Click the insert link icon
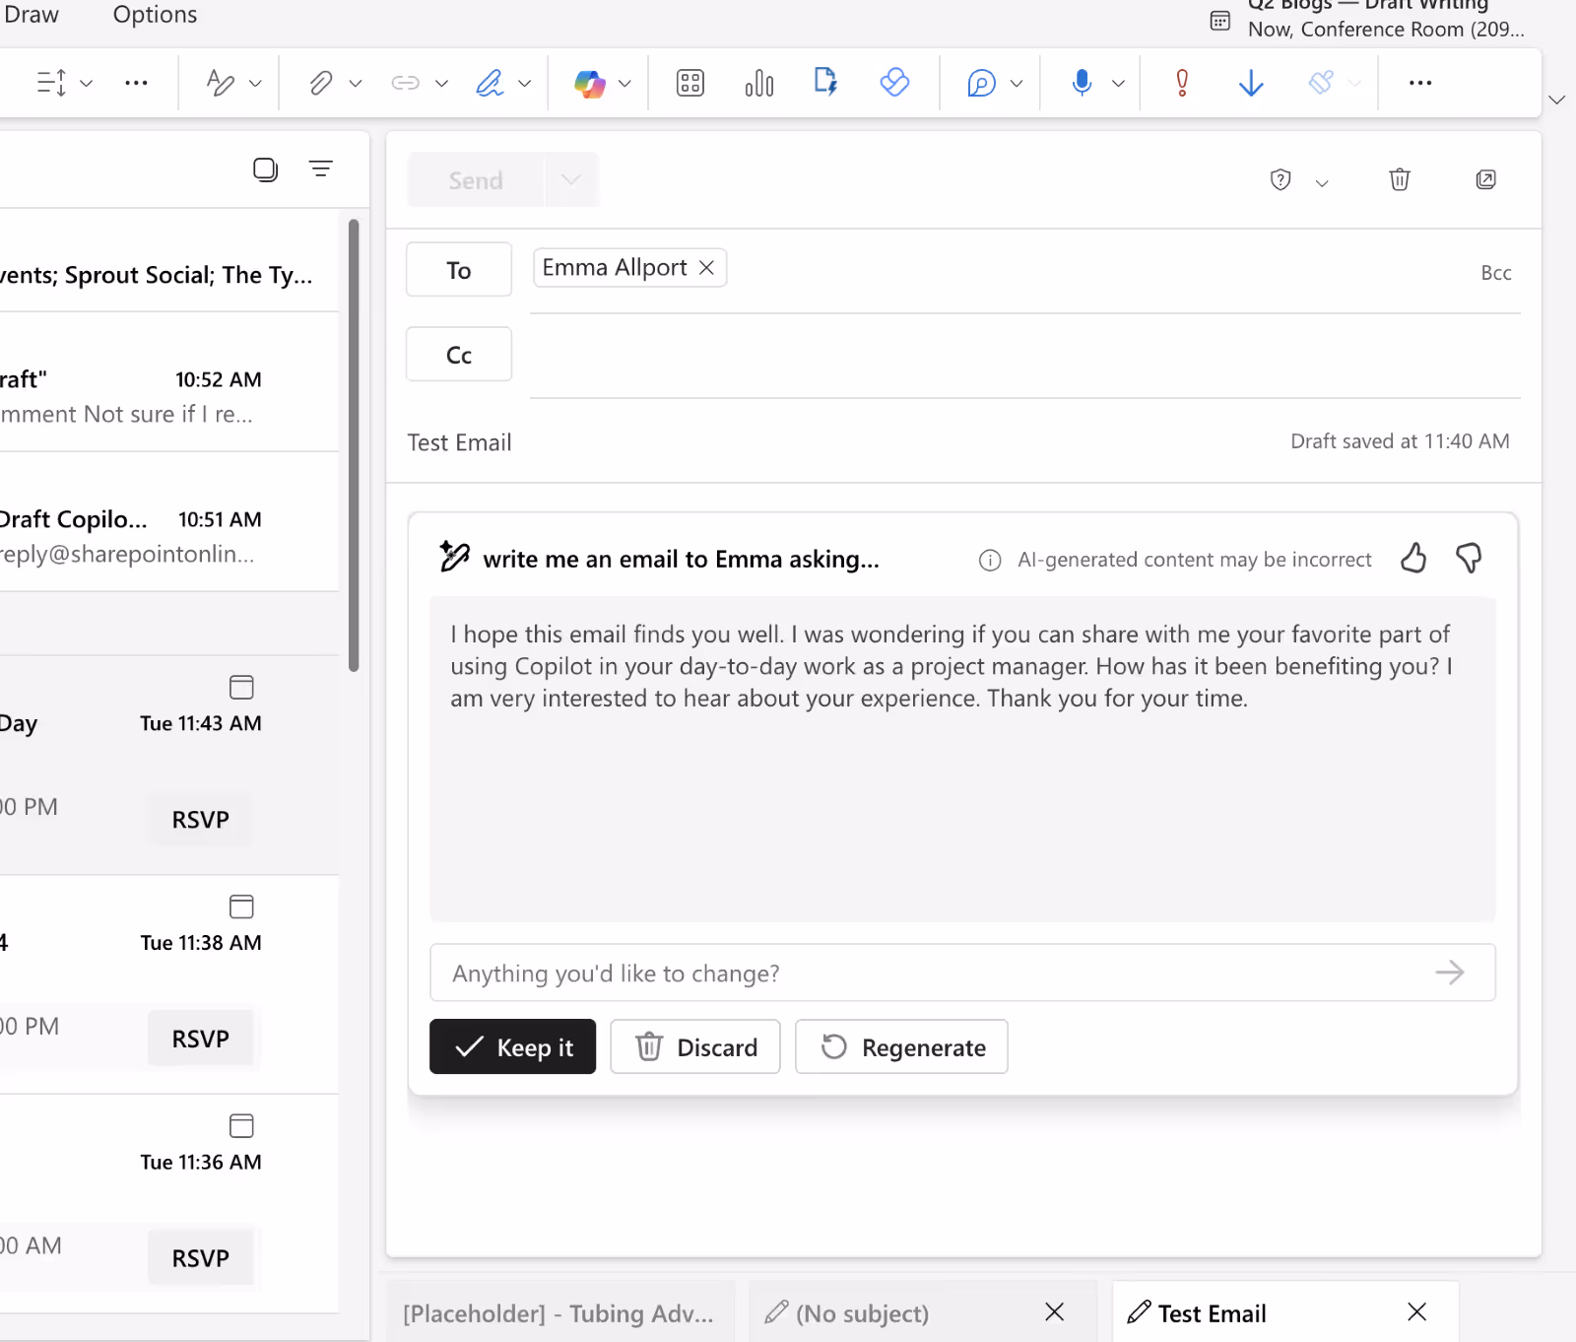Image resolution: width=1576 pixels, height=1342 pixels. [x=406, y=83]
